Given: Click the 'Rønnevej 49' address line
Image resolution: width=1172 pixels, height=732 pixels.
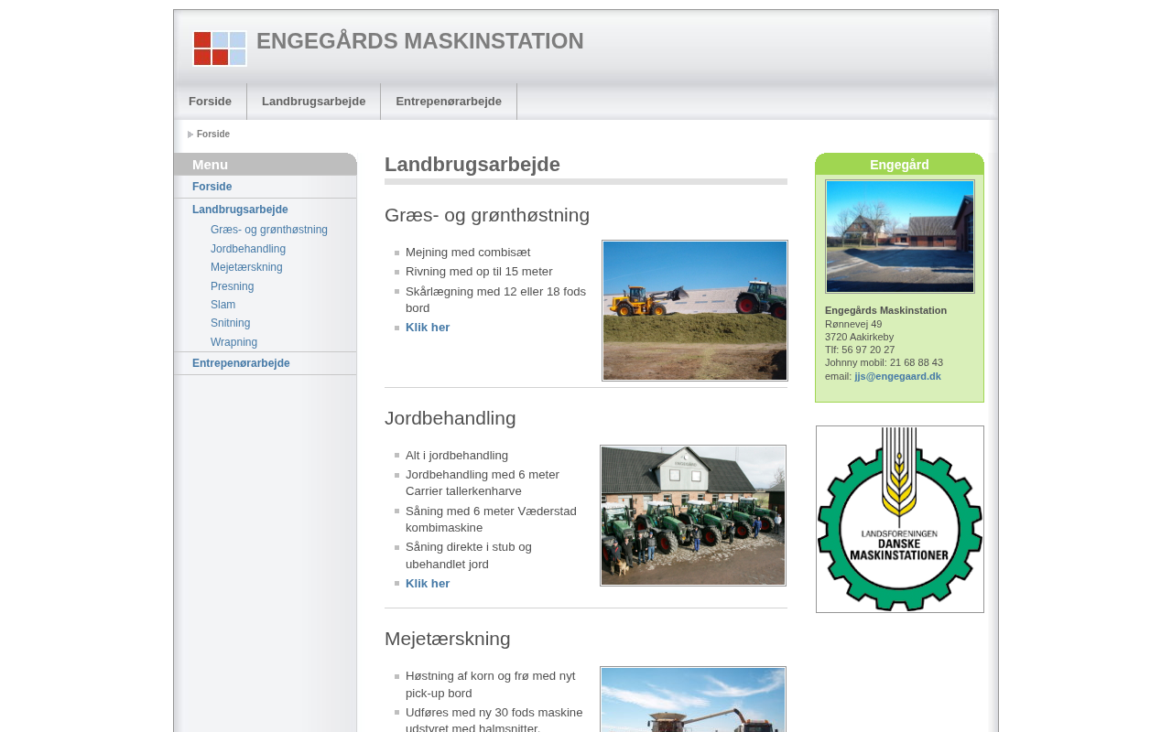Looking at the screenshot, I should [x=853, y=324].
